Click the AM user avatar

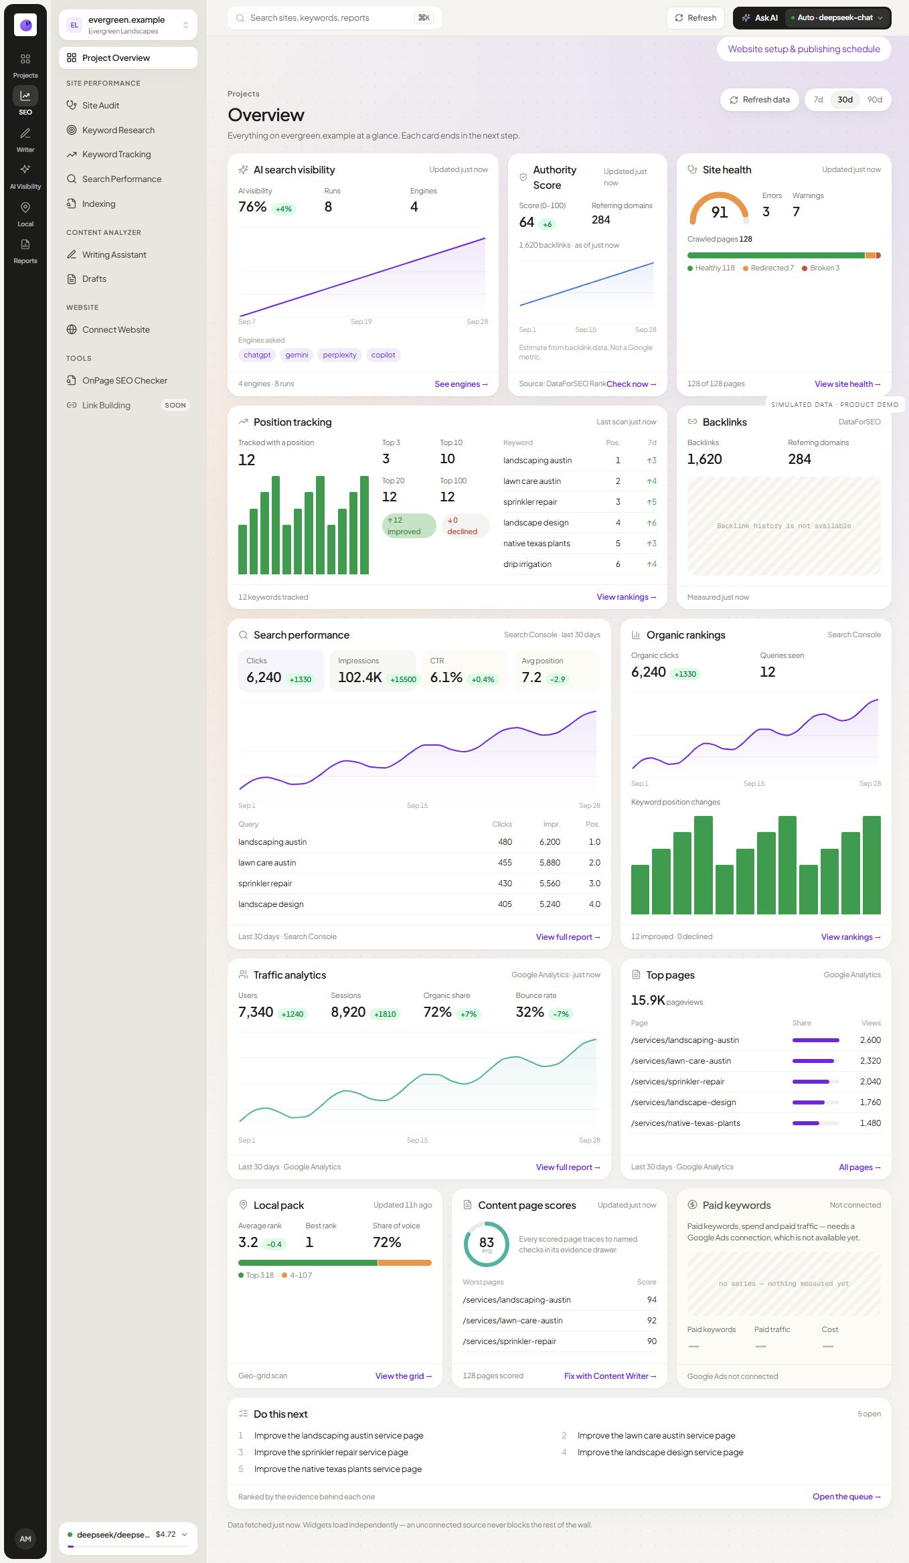click(x=25, y=1539)
